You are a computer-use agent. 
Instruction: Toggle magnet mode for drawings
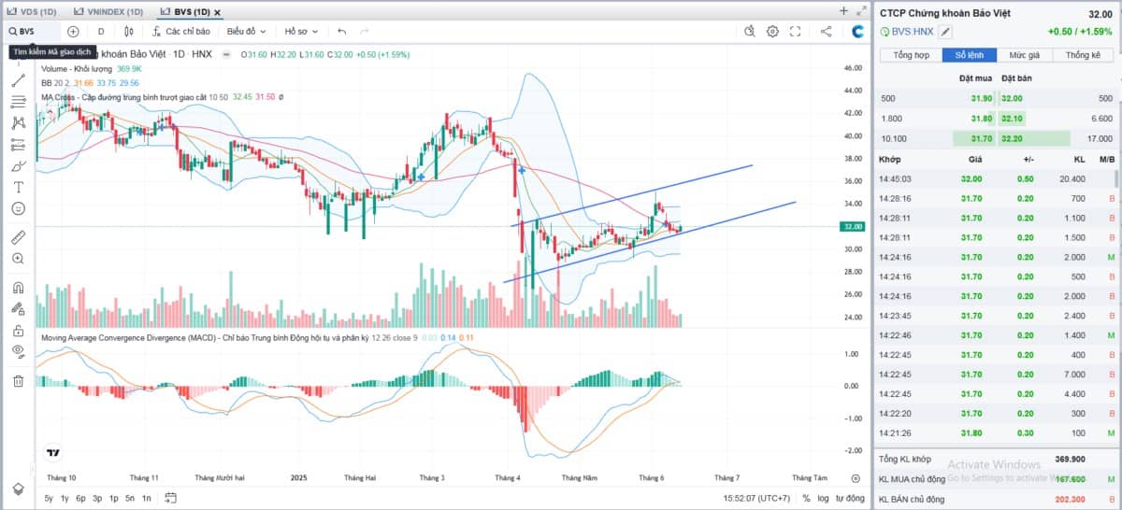click(18, 287)
